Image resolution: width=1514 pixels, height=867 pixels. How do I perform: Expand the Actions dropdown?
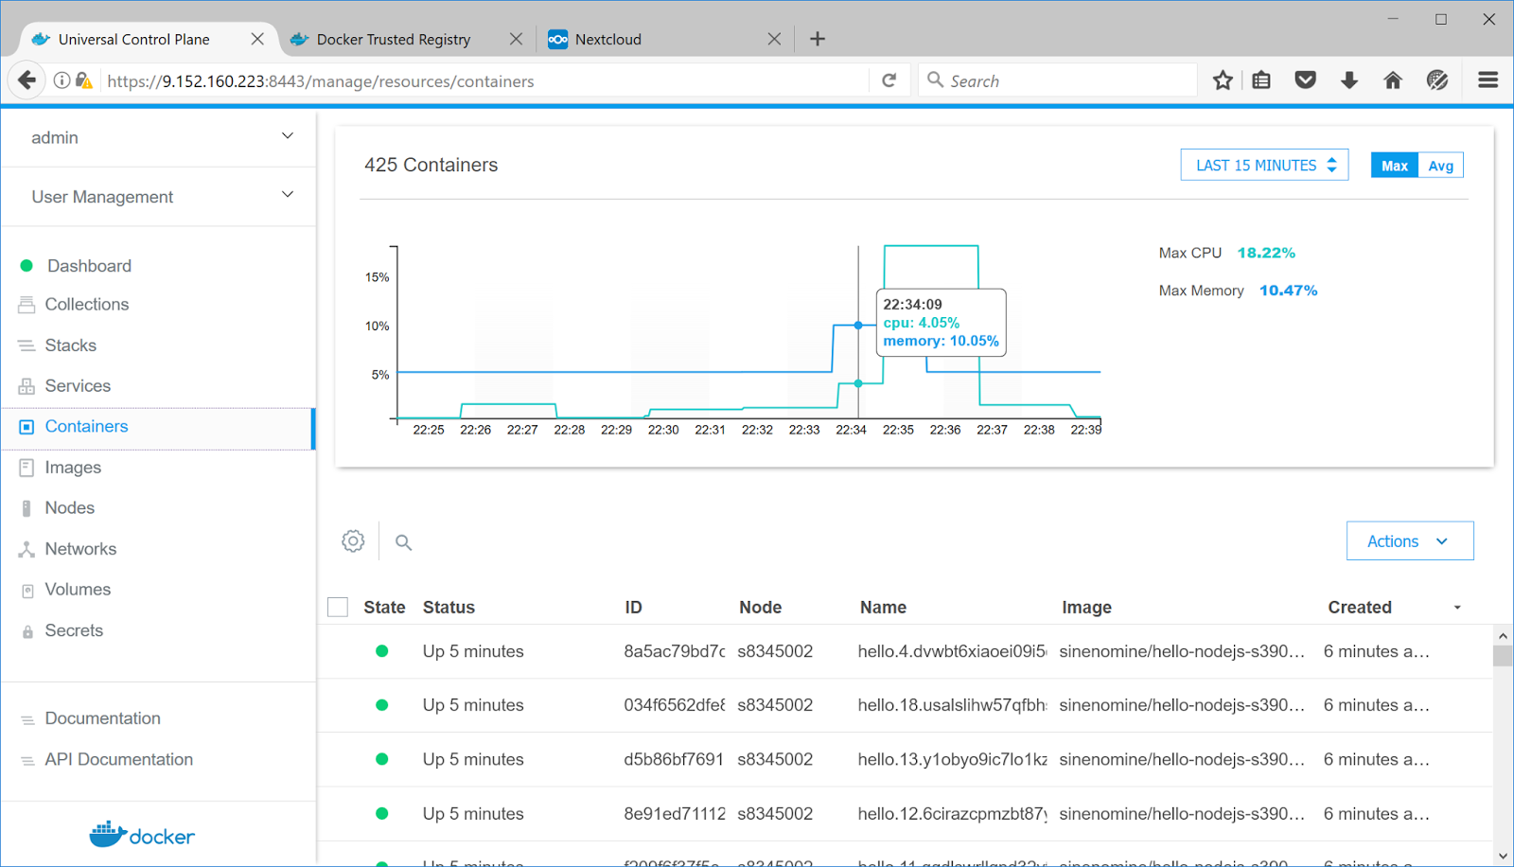1410,540
